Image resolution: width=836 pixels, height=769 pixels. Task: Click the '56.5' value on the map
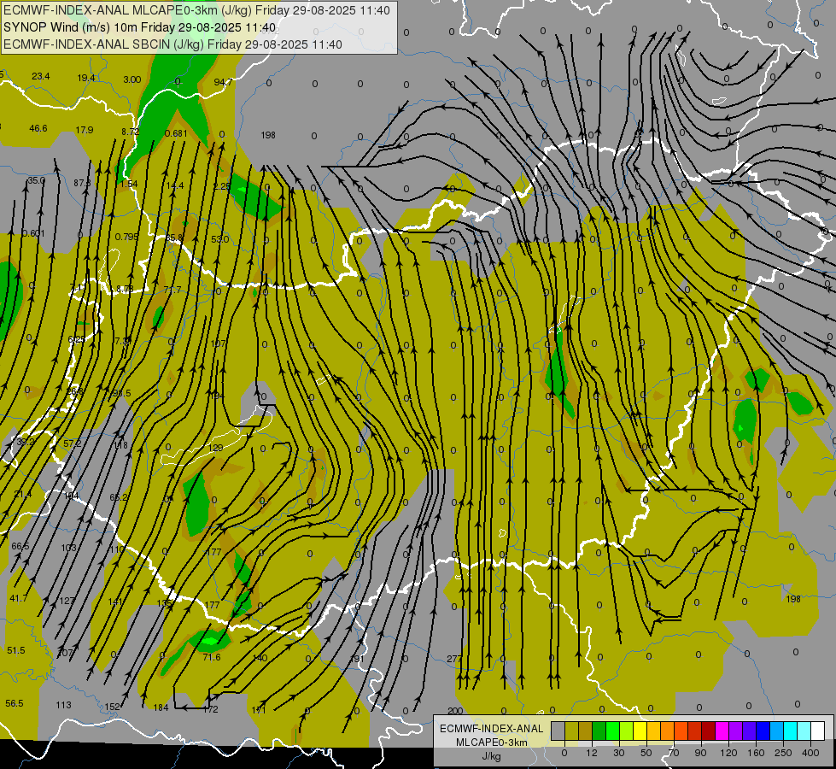tap(15, 703)
